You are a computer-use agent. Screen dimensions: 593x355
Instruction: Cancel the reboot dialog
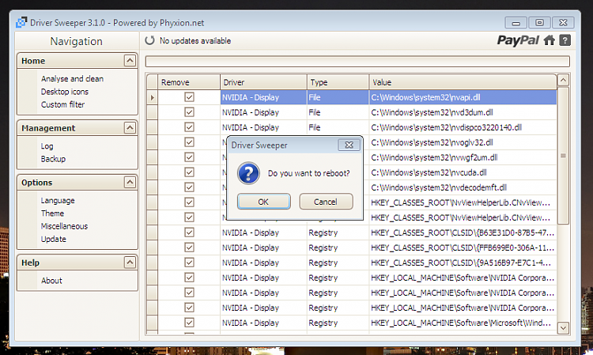pos(326,202)
